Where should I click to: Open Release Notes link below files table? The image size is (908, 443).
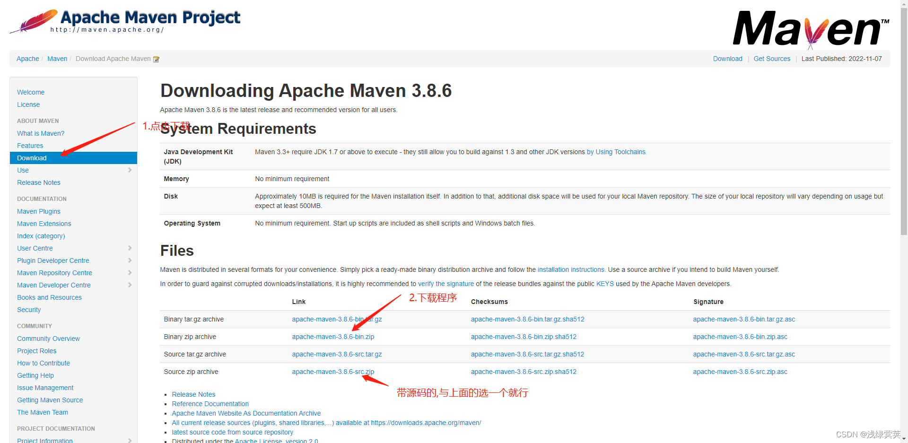tap(193, 394)
